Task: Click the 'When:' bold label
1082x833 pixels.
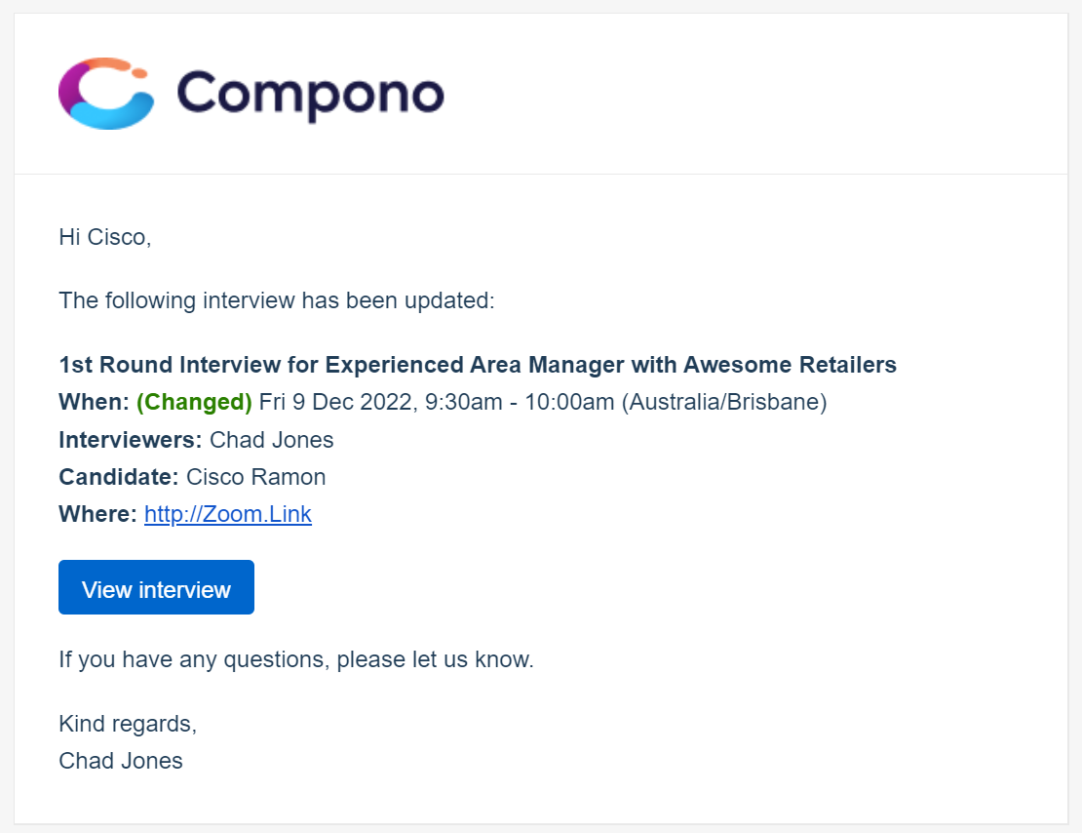Action: click(x=94, y=402)
